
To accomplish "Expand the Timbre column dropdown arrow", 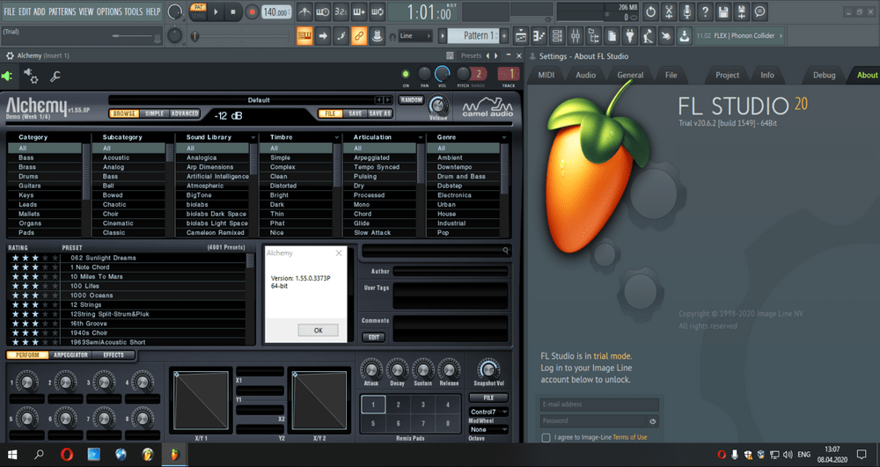I will [337, 137].
